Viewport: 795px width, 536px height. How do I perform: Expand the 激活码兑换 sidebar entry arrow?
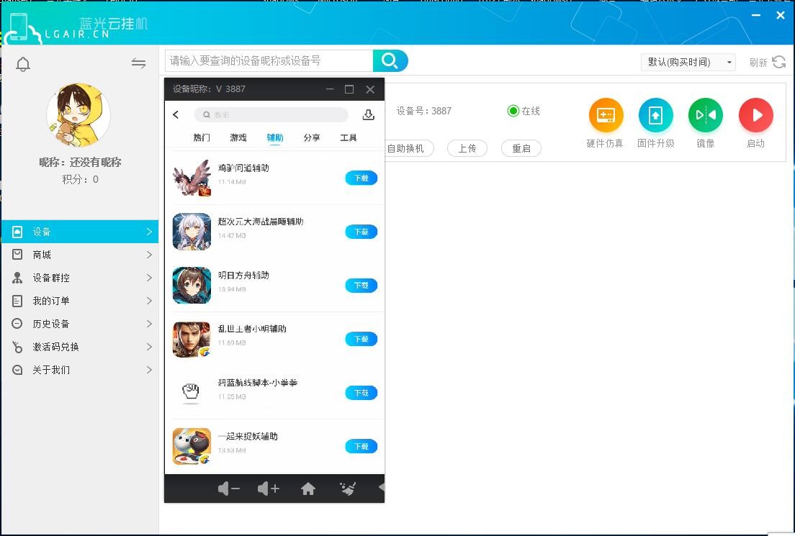coord(149,347)
